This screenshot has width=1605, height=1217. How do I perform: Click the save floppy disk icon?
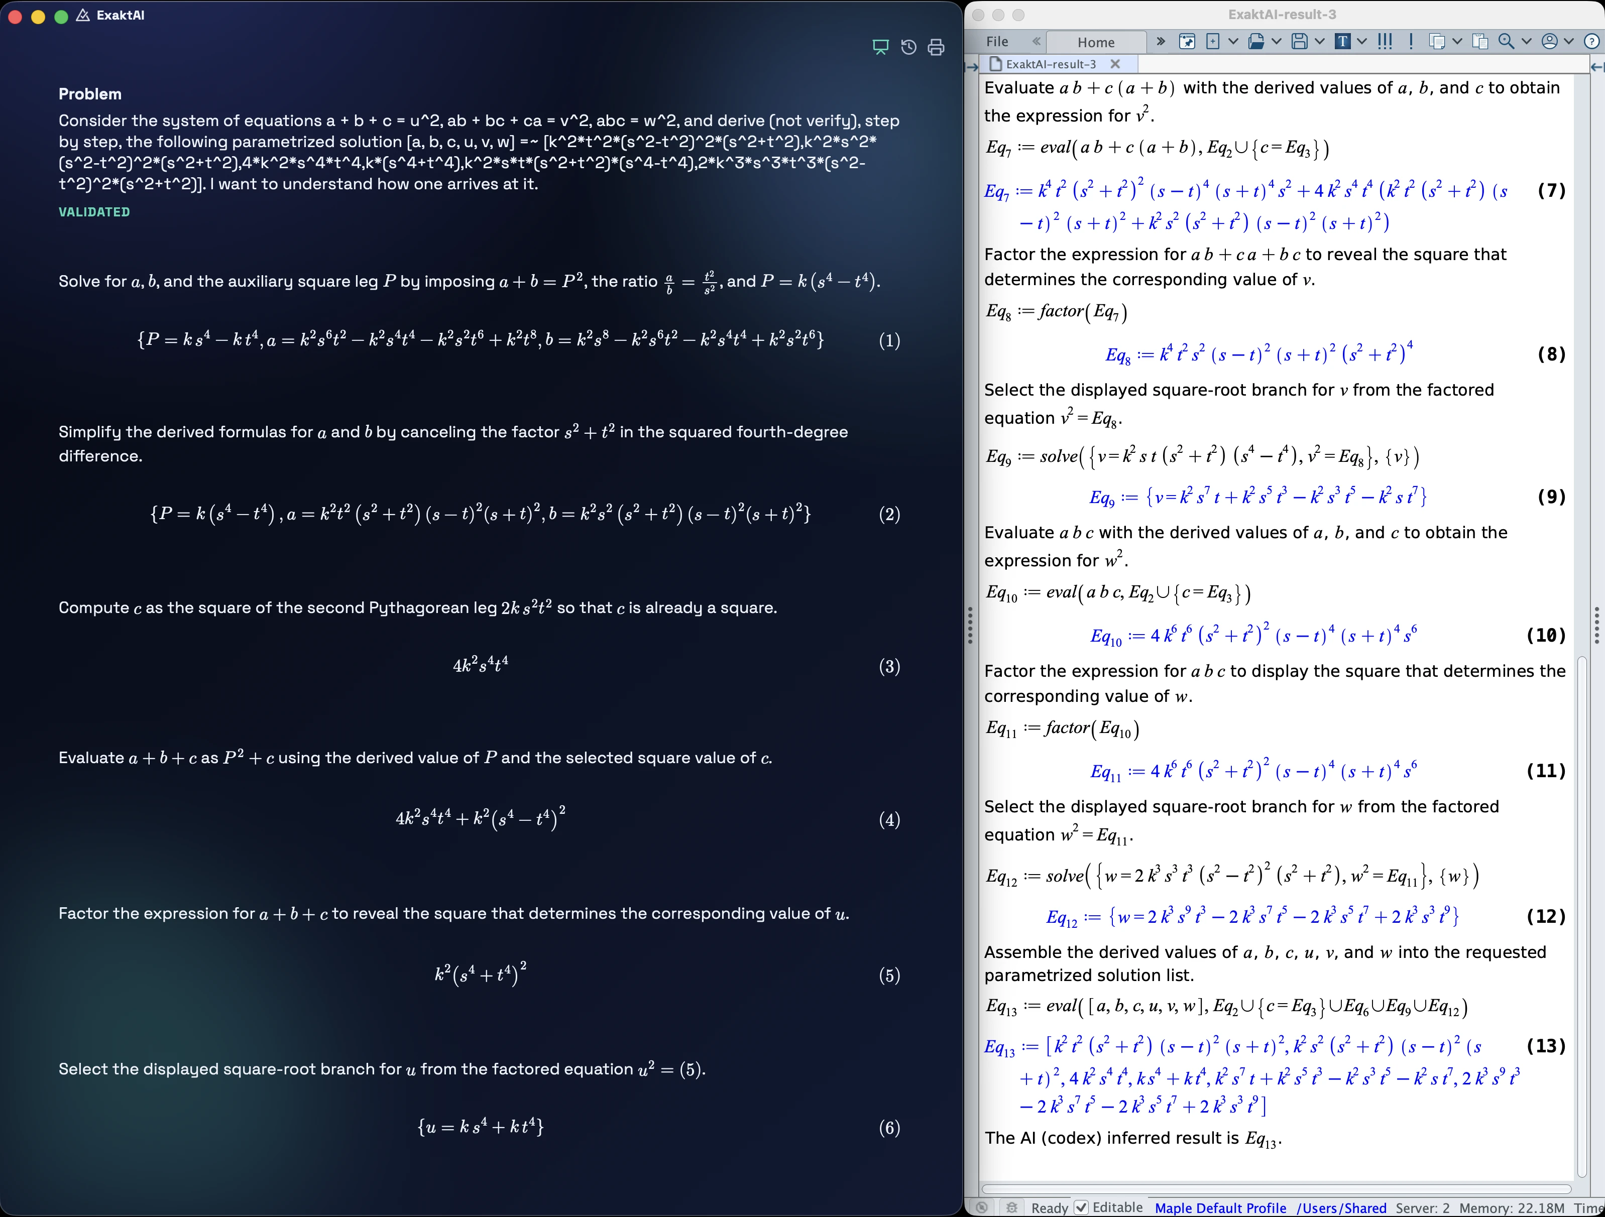click(1300, 41)
